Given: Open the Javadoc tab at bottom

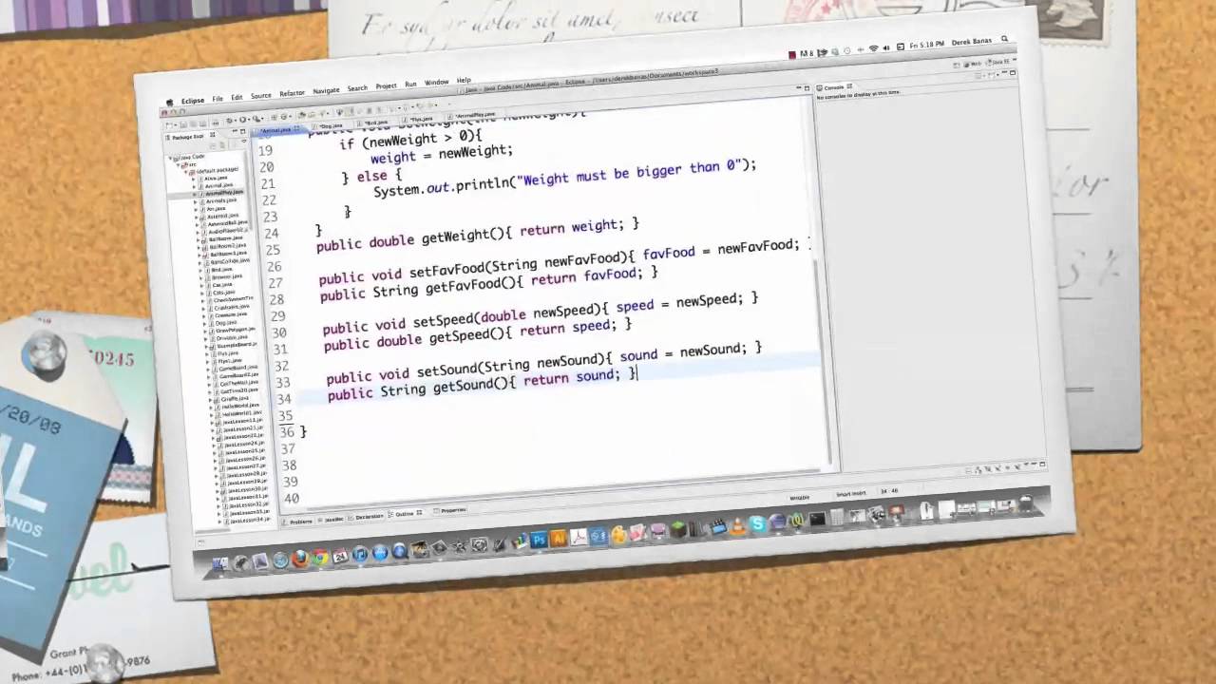Looking at the screenshot, I should click(x=332, y=520).
